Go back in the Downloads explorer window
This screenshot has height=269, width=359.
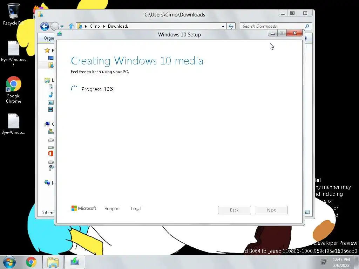point(45,26)
